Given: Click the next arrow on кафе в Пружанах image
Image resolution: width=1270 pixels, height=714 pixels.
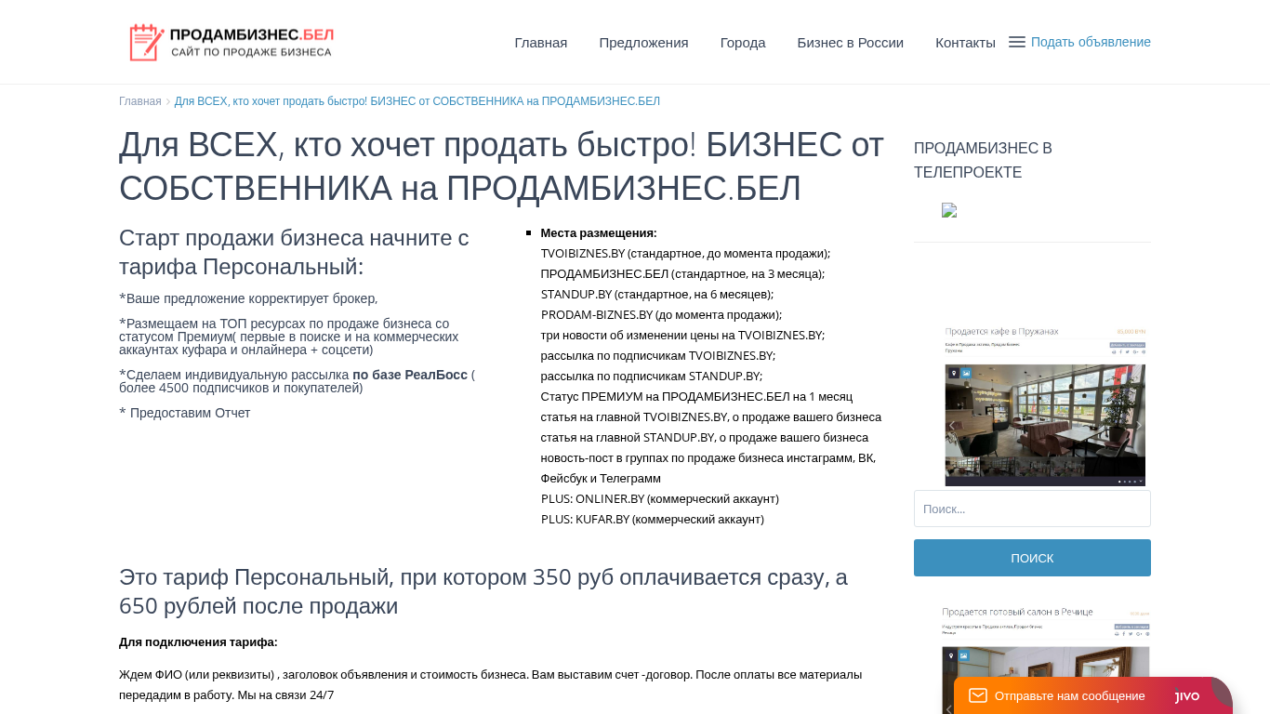Looking at the screenshot, I should coord(1138,426).
